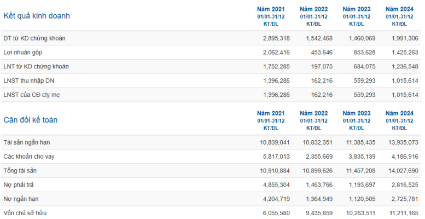Open Năm 2024 header in balance sheet
425x219 pixels.
click(x=399, y=120)
